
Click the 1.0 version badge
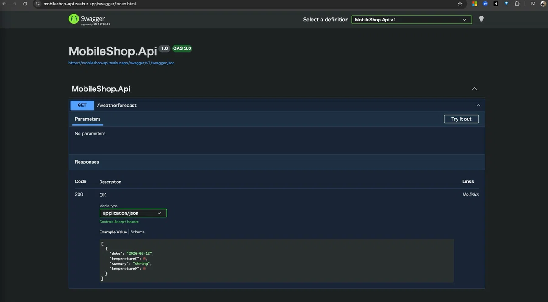click(164, 48)
